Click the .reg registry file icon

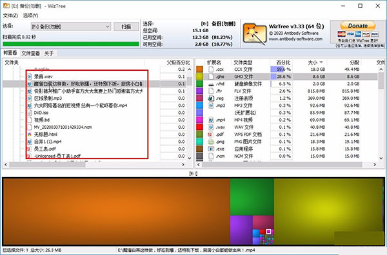pyautogui.click(x=211, y=99)
